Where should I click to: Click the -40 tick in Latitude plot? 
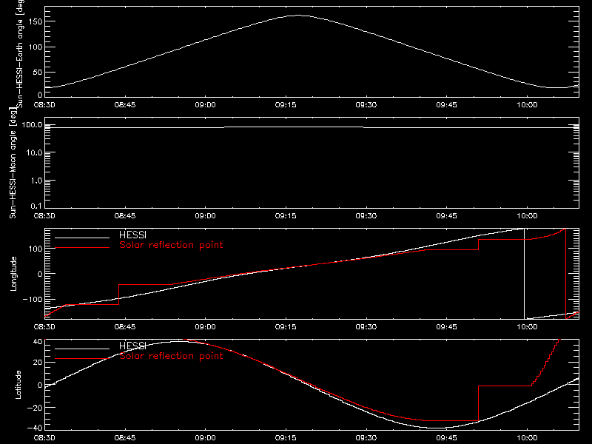35,428
